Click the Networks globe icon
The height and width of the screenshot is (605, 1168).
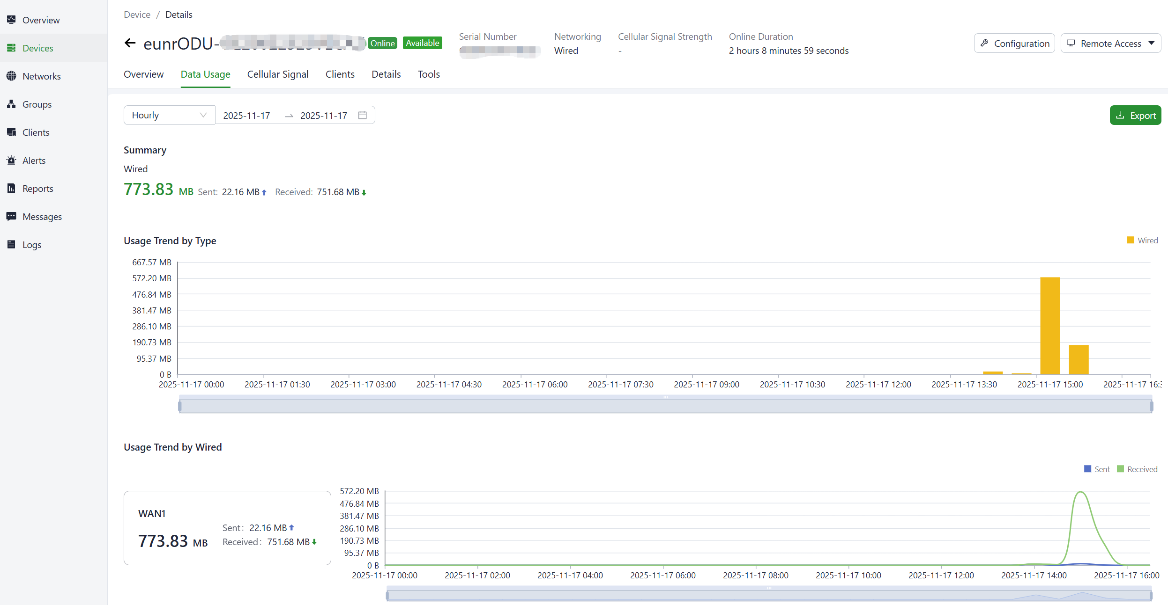(x=11, y=76)
